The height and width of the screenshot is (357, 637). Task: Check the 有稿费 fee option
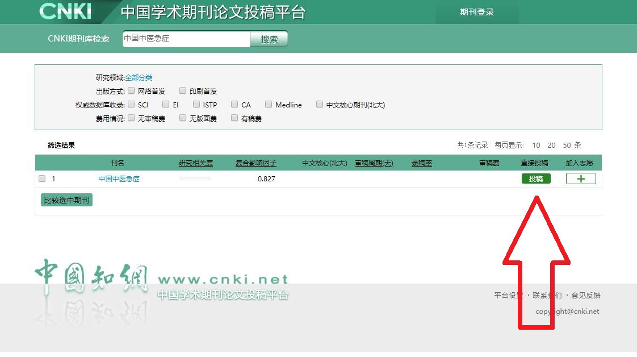point(234,118)
